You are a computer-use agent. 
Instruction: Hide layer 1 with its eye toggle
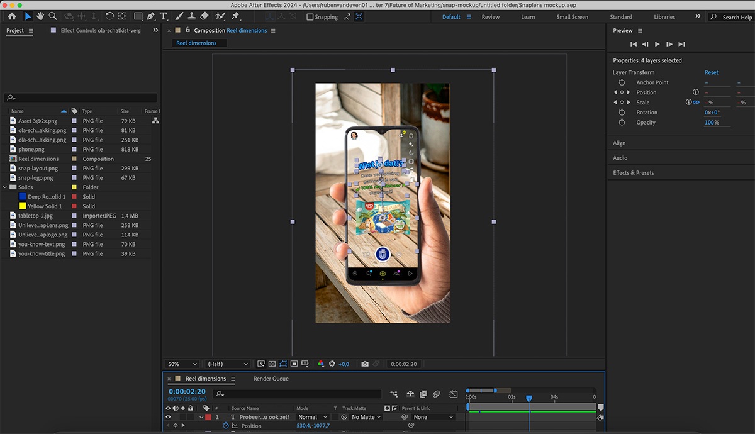click(x=168, y=417)
